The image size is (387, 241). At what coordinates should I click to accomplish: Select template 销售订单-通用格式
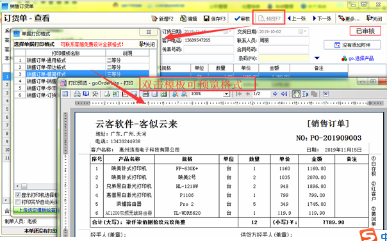click(81, 60)
